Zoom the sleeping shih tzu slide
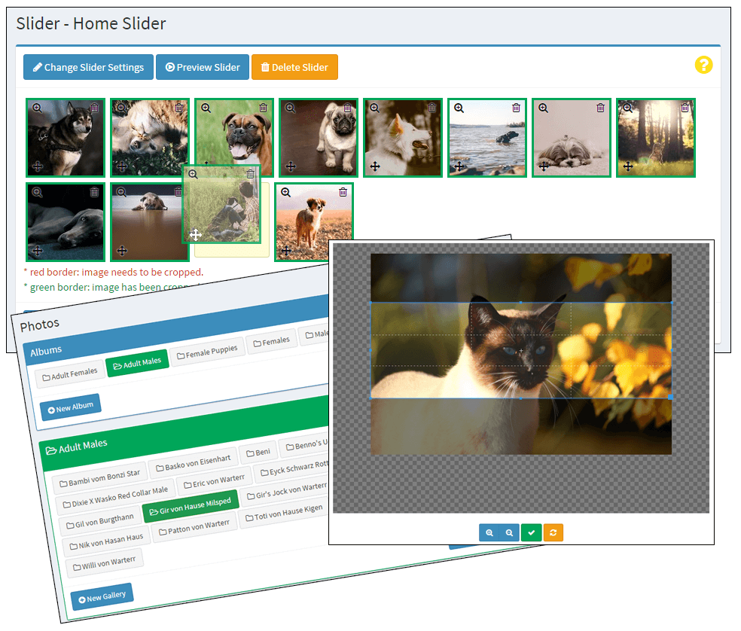 tap(544, 108)
